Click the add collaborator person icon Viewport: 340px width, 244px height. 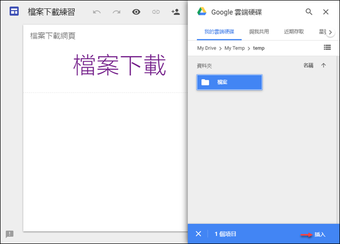click(x=176, y=12)
